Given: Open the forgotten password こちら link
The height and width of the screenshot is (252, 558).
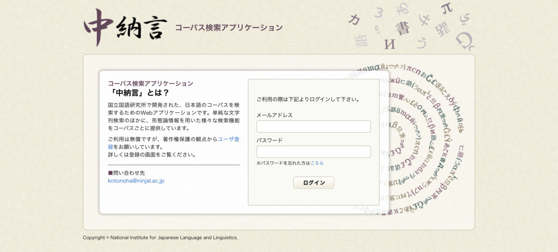Looking at the screenshot, I should coord(317,163).
